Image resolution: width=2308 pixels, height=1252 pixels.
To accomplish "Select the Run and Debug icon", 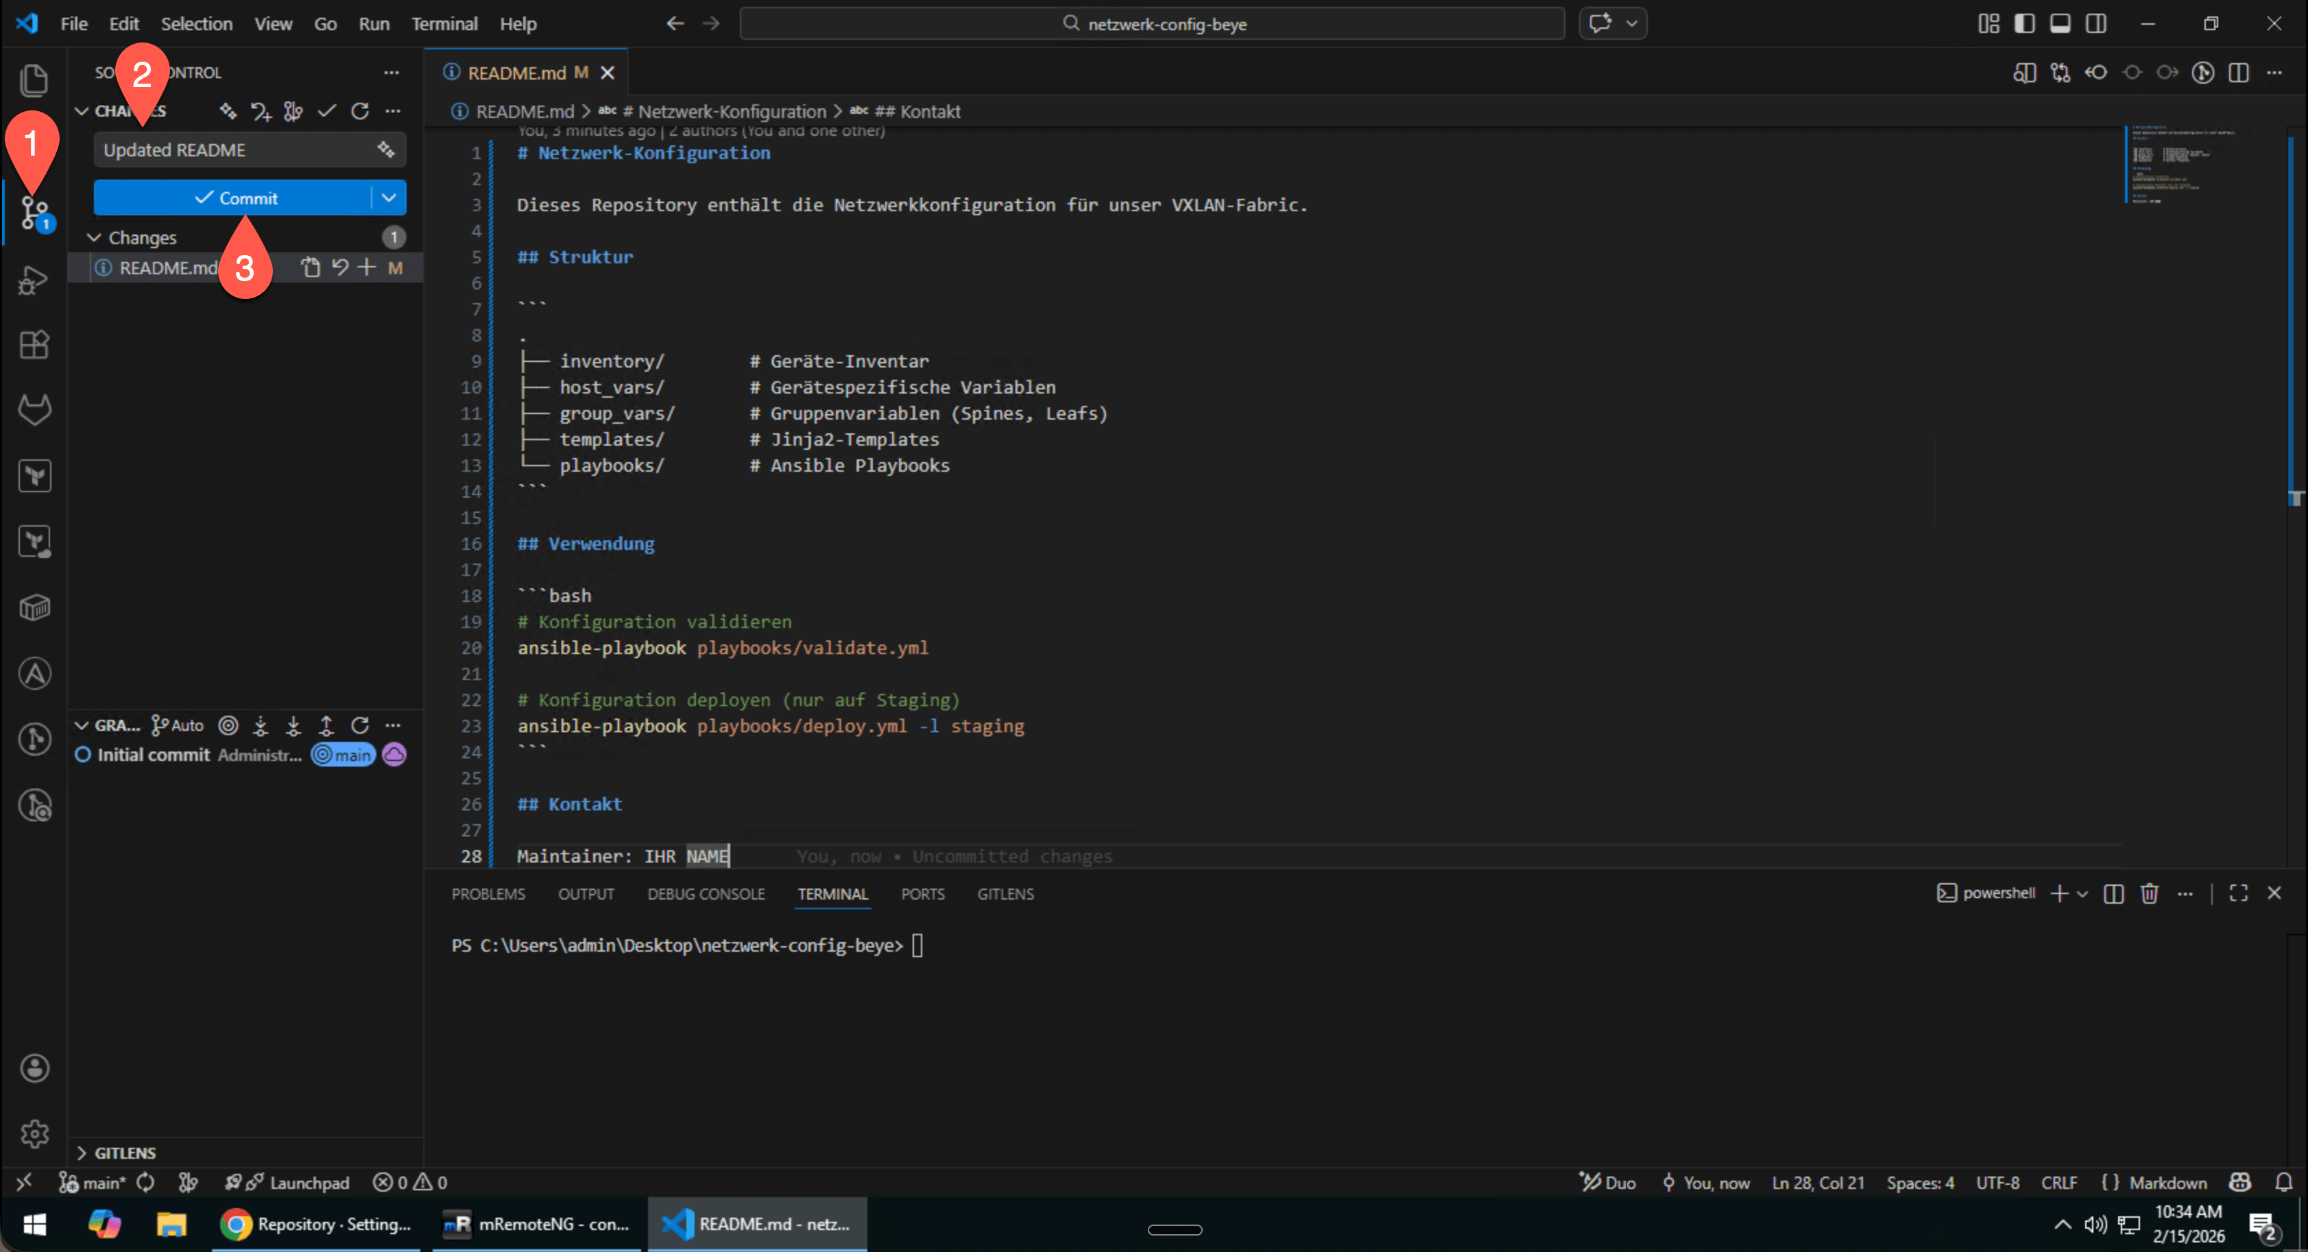I will [34, 280].
